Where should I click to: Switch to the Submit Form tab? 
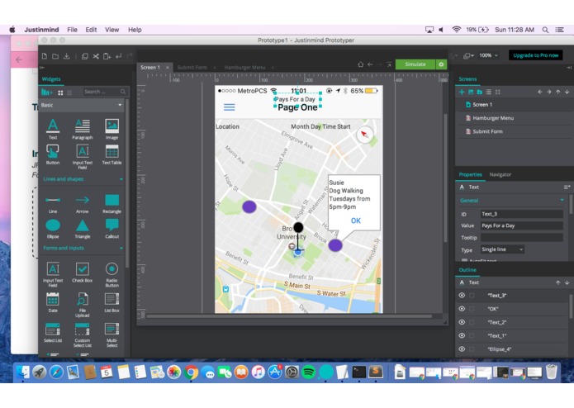(192, 68)
